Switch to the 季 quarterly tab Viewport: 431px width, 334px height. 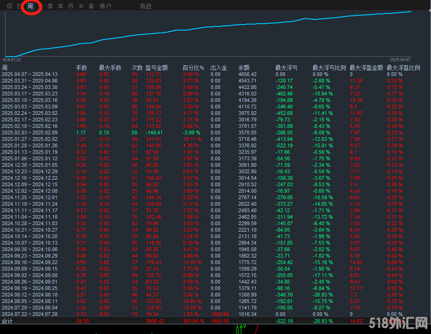(x=50, y=6)
